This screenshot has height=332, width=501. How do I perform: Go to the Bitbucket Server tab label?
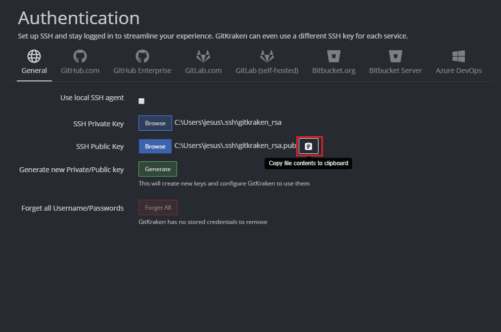coord(395,71)
